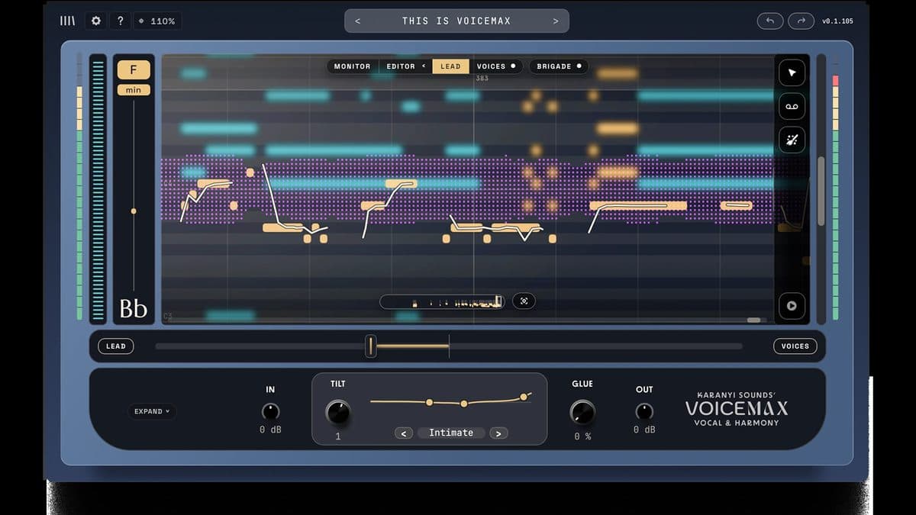Screen dimensions: 916x515
Task: Select the LEAD tab
Action: coord(450,66)
